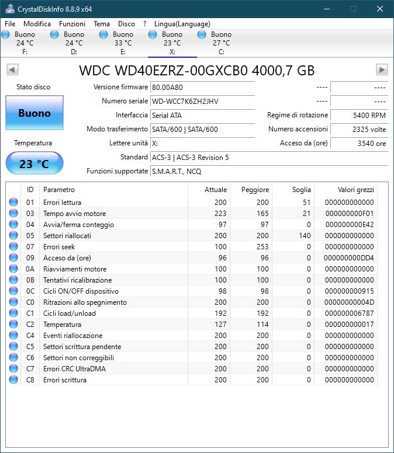Open the Disco menu

click(x=126, y=24)
